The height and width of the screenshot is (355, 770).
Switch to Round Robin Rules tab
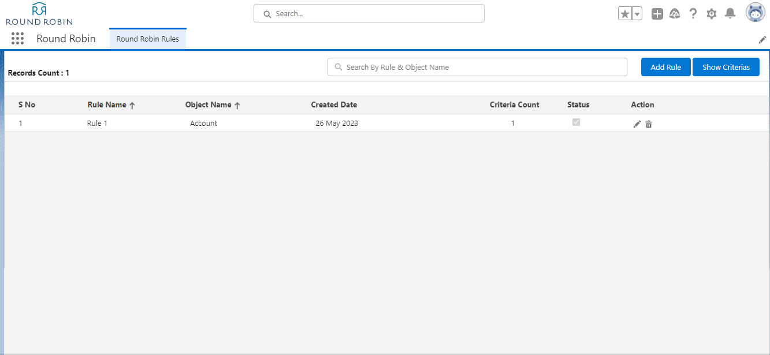pyautogui.click(x=148, y=39)
